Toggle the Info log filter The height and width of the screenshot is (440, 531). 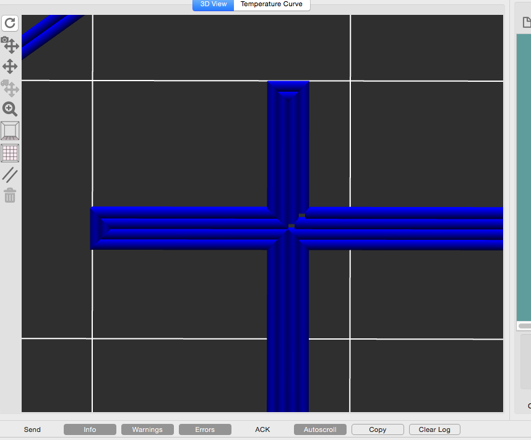[90, 429]
